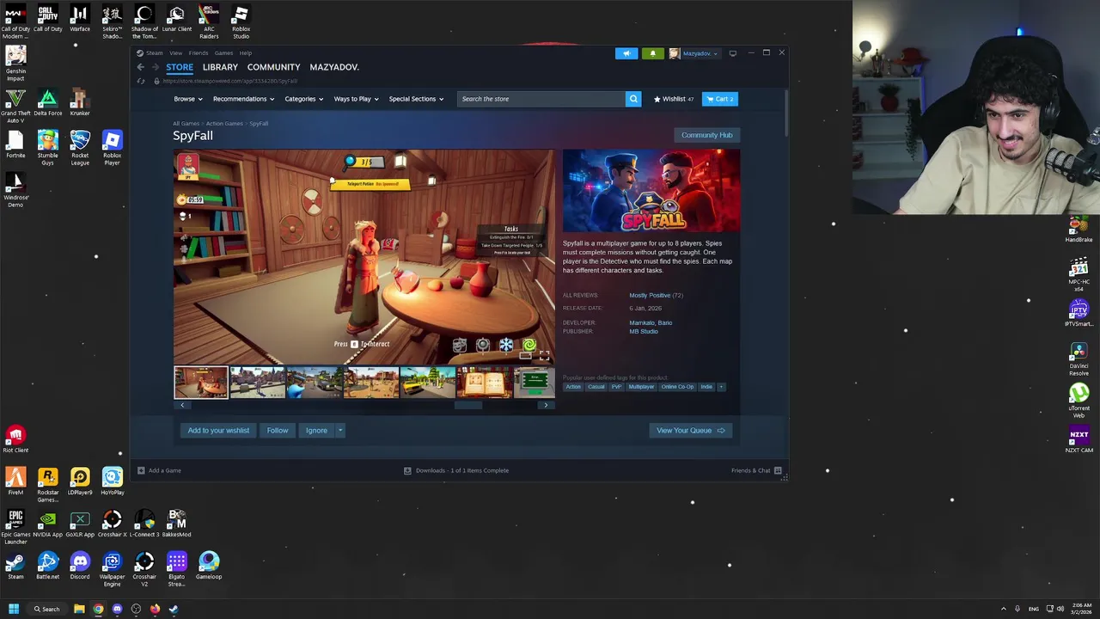Open the MAZYADOV. profile tab
This screenshot has width=1100, height=619.
point(334,67)
